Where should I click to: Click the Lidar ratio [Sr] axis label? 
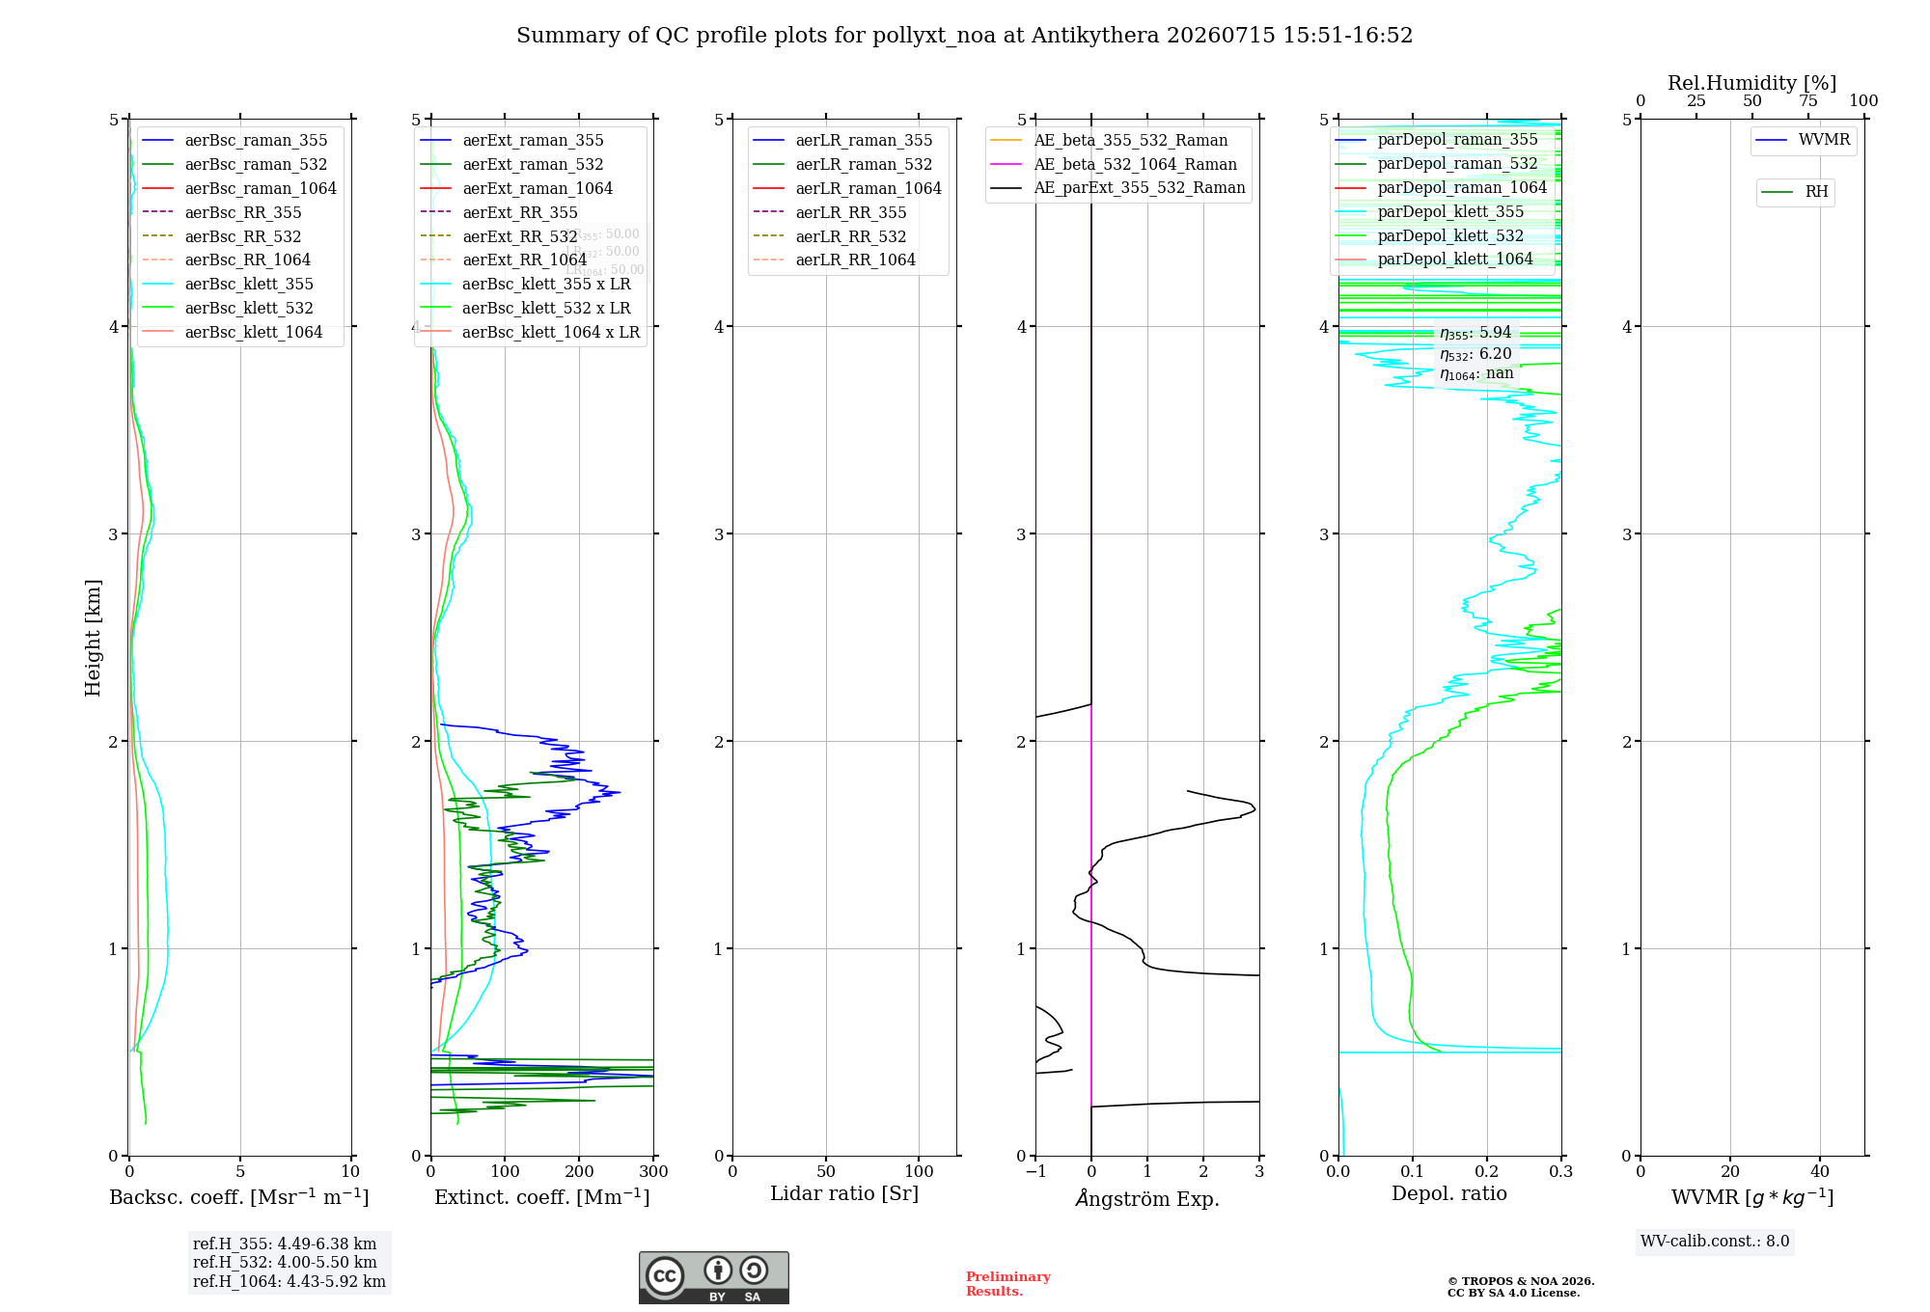click(x=844, y=1194)
